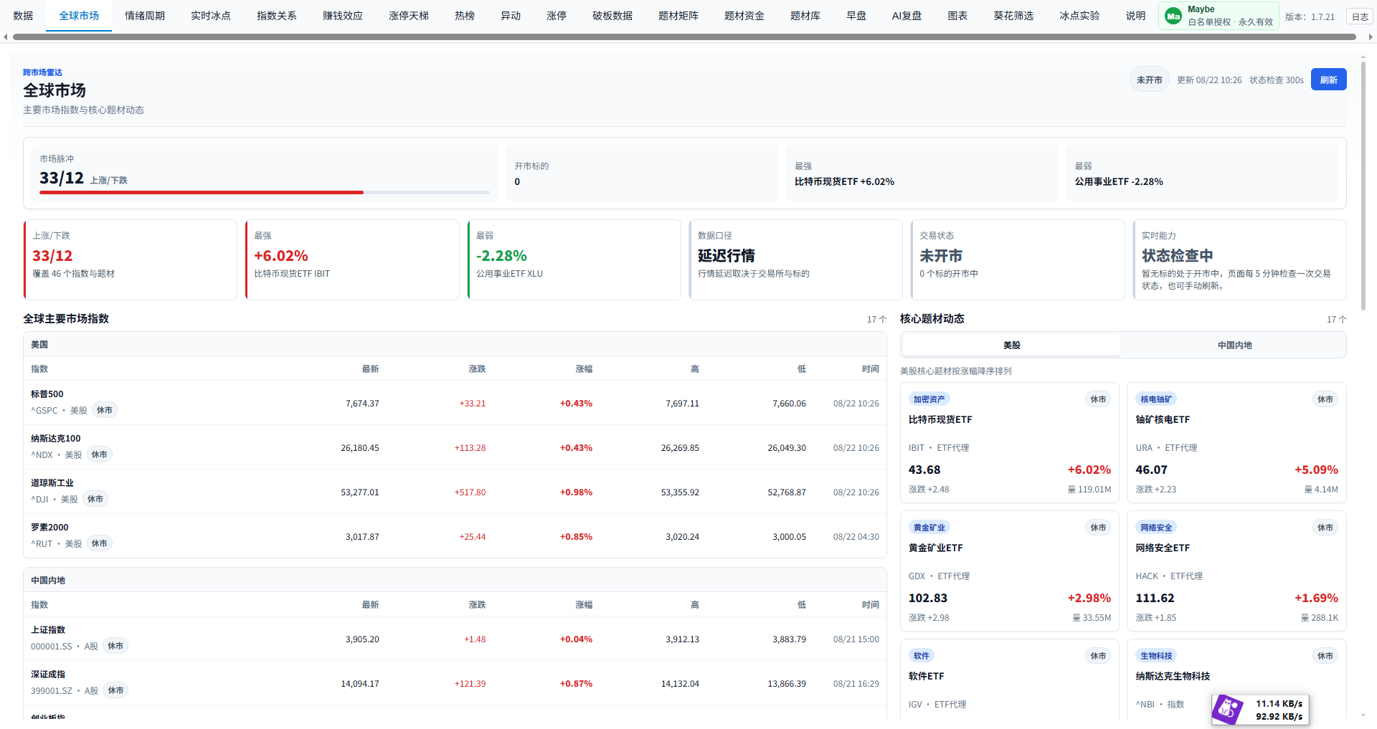Click the 软件ETF card title
1377x729 pixels.
[x=926, y=676]
